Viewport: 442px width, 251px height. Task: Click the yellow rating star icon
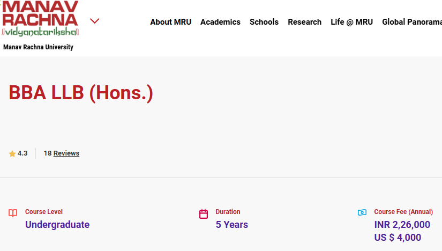coord(12,154)
